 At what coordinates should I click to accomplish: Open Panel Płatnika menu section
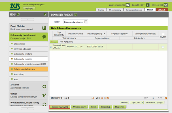28,28
